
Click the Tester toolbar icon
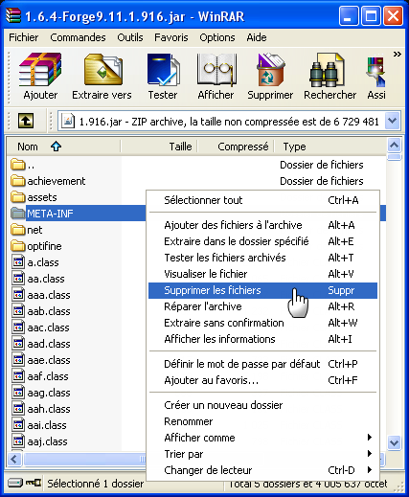pyautogui.click(x=163, y=70)
